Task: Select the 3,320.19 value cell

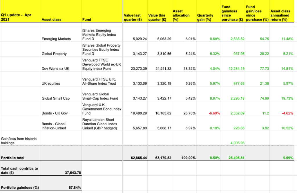Action: click(160, 79)
